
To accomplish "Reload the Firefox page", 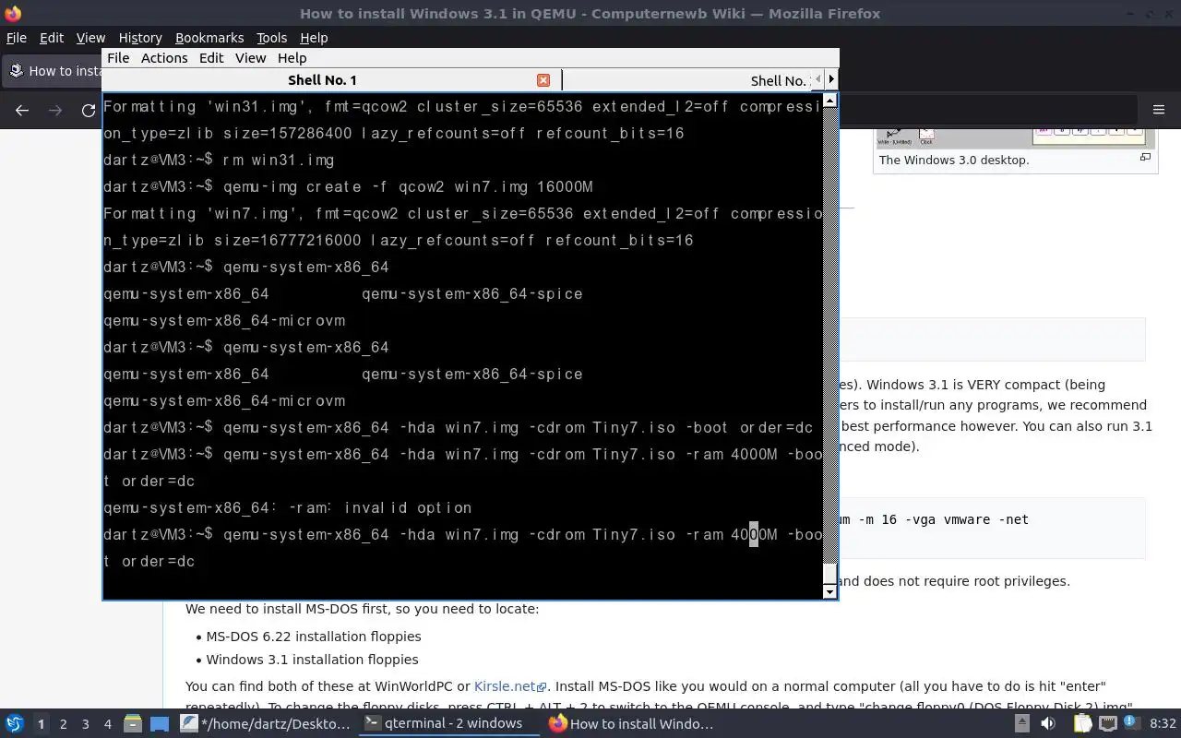I will (89, 110).
